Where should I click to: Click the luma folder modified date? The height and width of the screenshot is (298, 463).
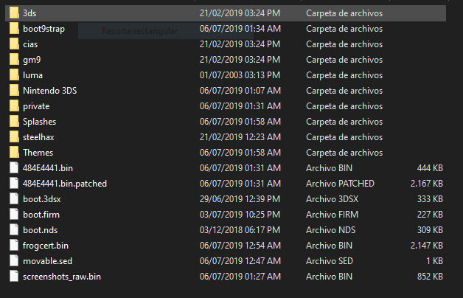click(240, 75)
